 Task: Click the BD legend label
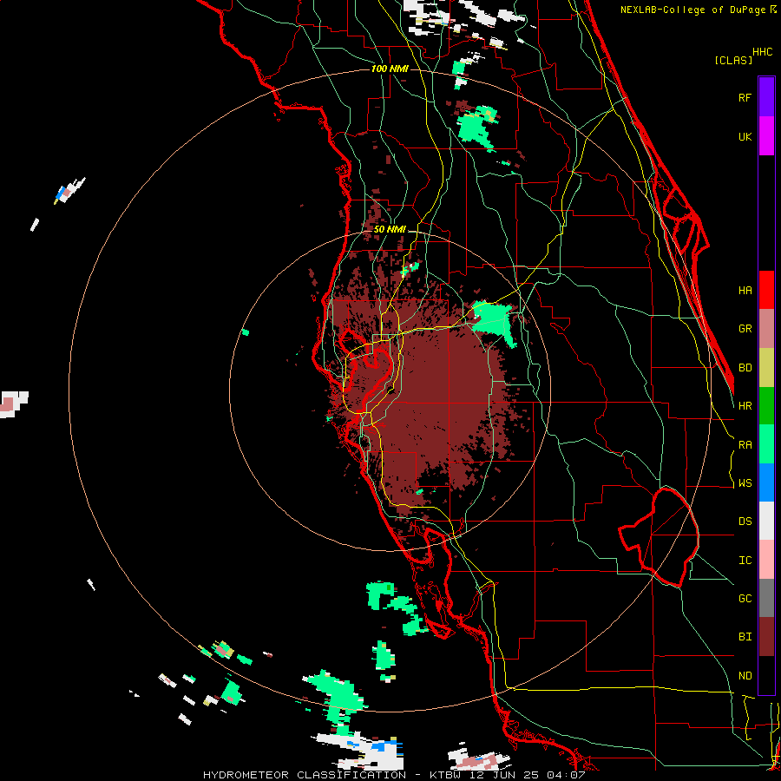(x=745, y=368)
